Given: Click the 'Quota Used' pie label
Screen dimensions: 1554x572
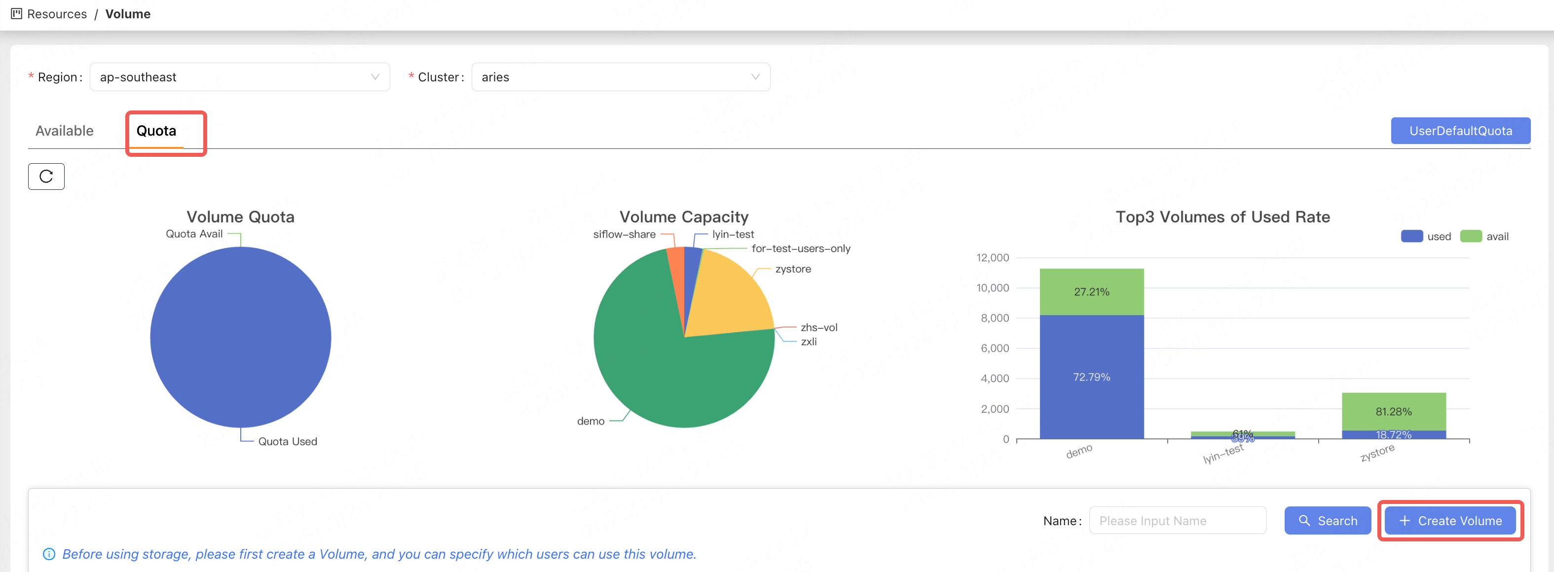Looking at the screenshot, I should (287, 441).
